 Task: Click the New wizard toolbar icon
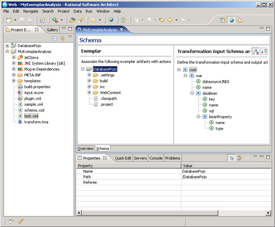[x=9, y=20]
